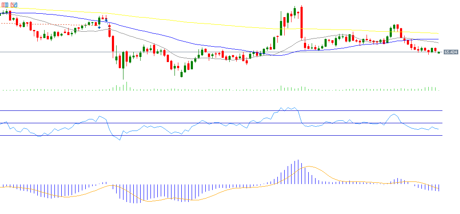460x214 pixels.
Task: Select the red dashed horizontal trade line
Action: point(43,24)
